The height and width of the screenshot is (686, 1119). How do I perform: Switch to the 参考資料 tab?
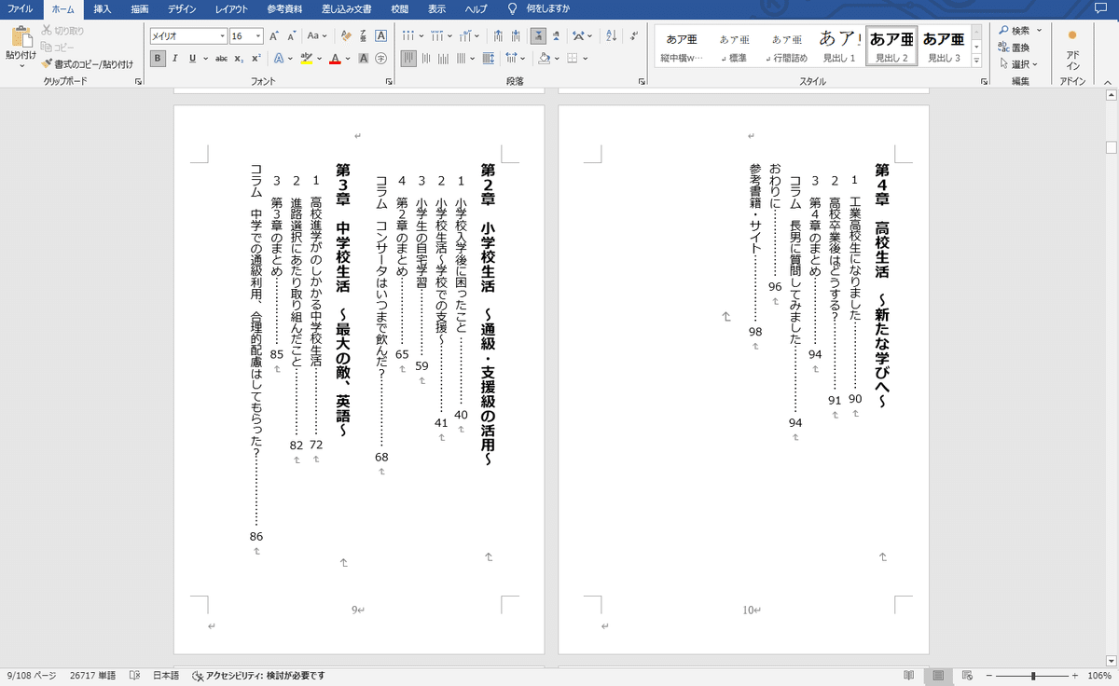[286, 8]
